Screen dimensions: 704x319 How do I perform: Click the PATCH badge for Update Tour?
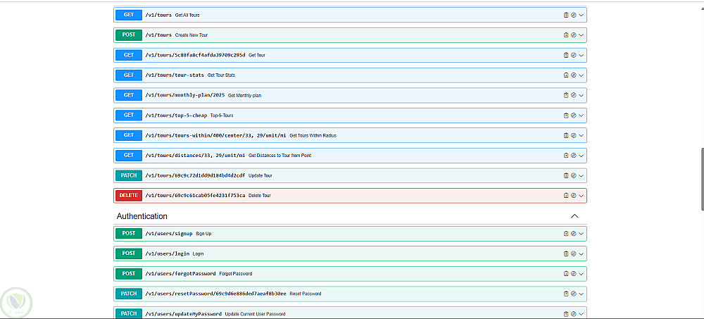pyautogui.click(x=129, y=175)
